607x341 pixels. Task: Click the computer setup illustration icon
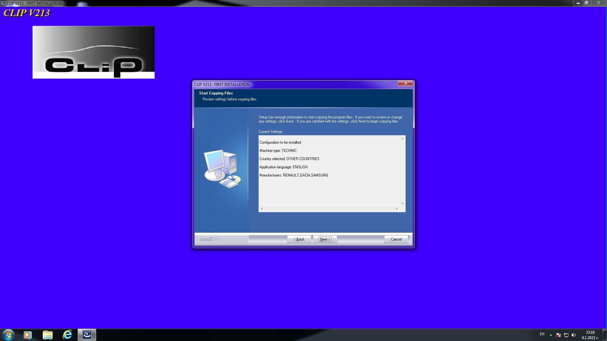(223, 169)
